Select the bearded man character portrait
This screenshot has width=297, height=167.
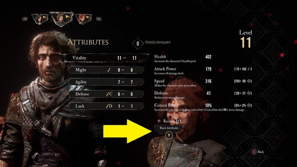click(x=61, y=19)
